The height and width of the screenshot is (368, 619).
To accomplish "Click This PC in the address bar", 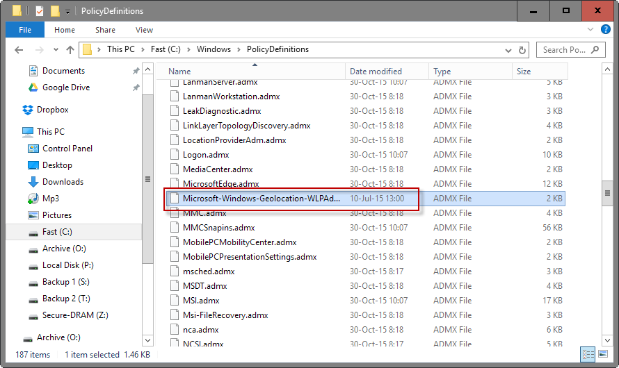I will [121, 49].
